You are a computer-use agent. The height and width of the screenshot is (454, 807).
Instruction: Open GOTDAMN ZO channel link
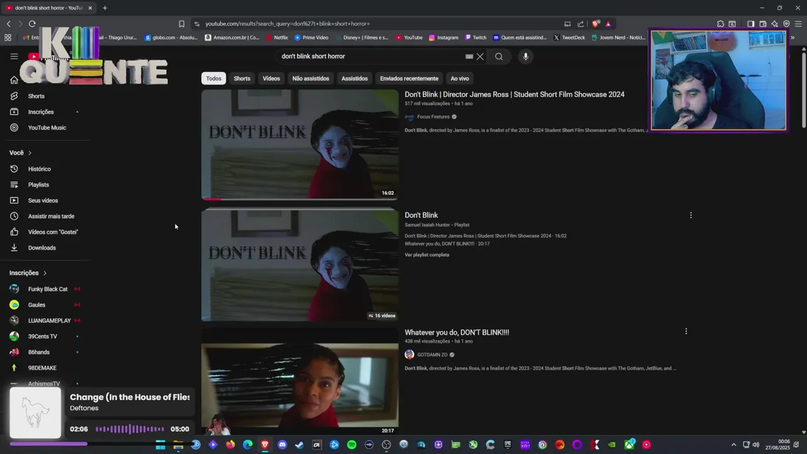433,354
